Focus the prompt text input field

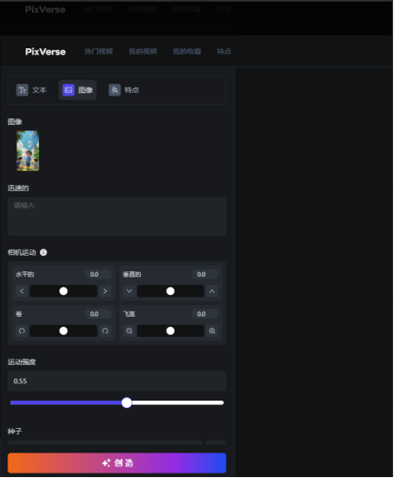point(117,217)
